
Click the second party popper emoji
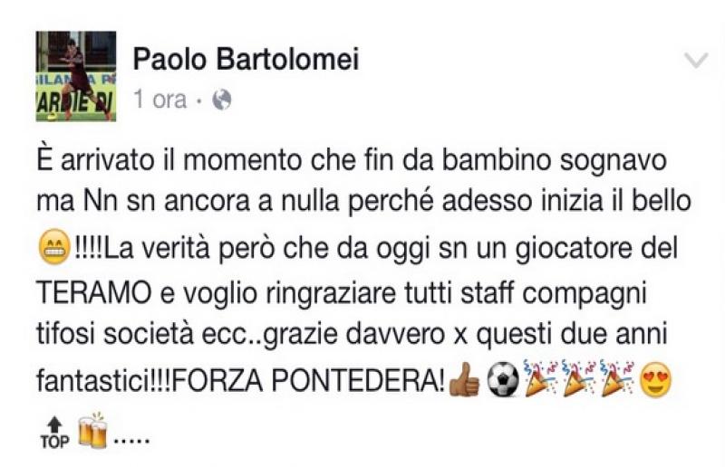click(x=579, y=377)
